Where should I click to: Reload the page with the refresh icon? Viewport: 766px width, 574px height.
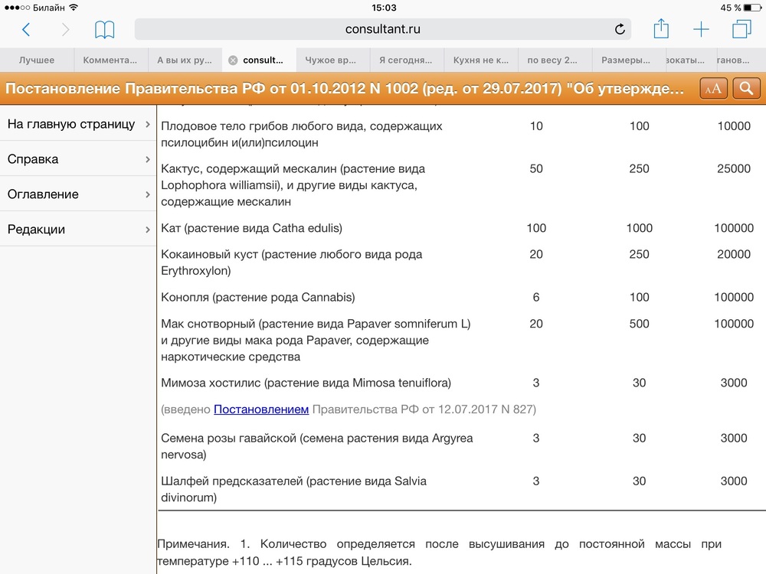click(620, 29)
